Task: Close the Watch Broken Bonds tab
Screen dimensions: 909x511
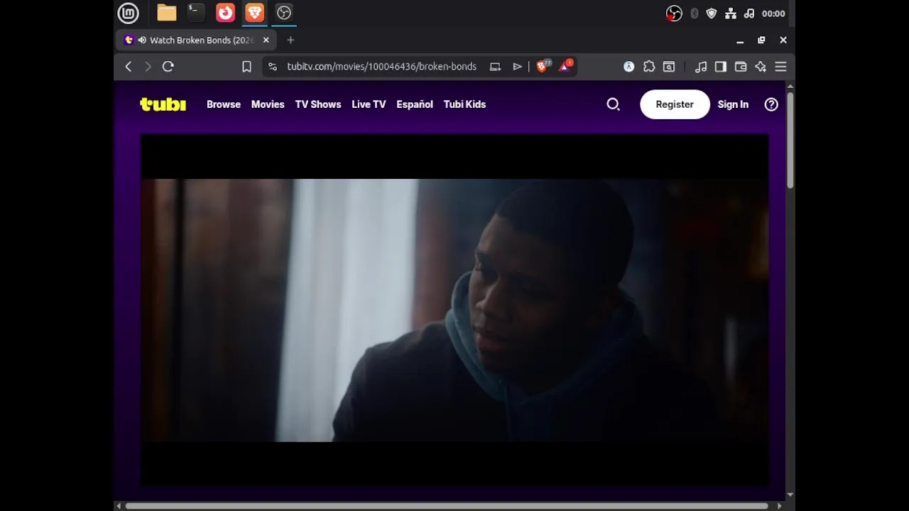Action: [x=266, y=40]
